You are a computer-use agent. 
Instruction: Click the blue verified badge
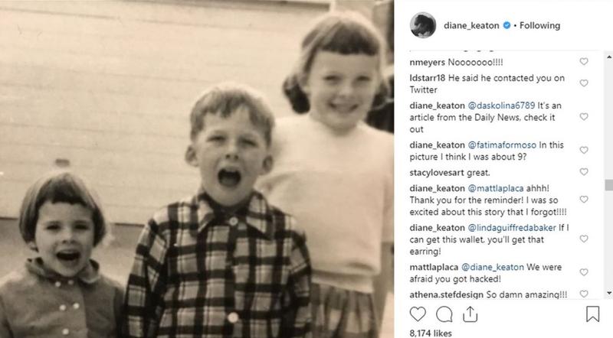(506, 25)
